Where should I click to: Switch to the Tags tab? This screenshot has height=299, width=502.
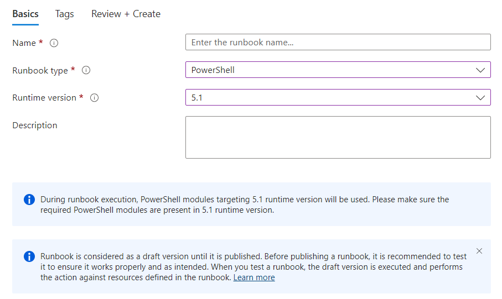(64, 14)
